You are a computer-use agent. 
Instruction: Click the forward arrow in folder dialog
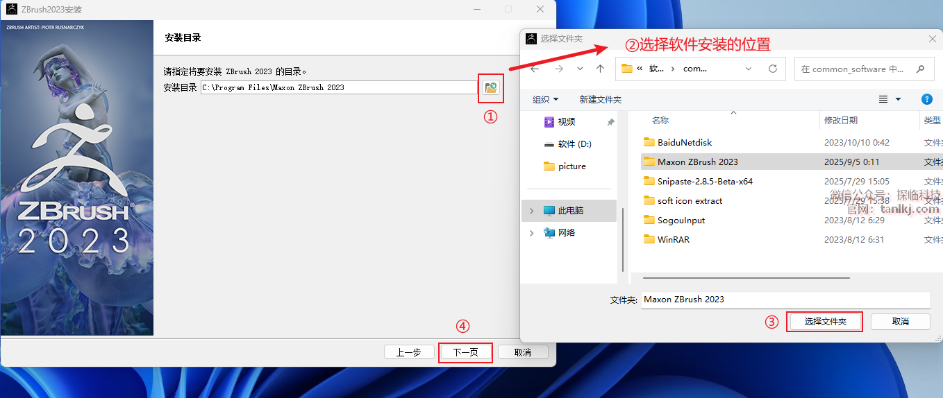(x=559, y=69)
